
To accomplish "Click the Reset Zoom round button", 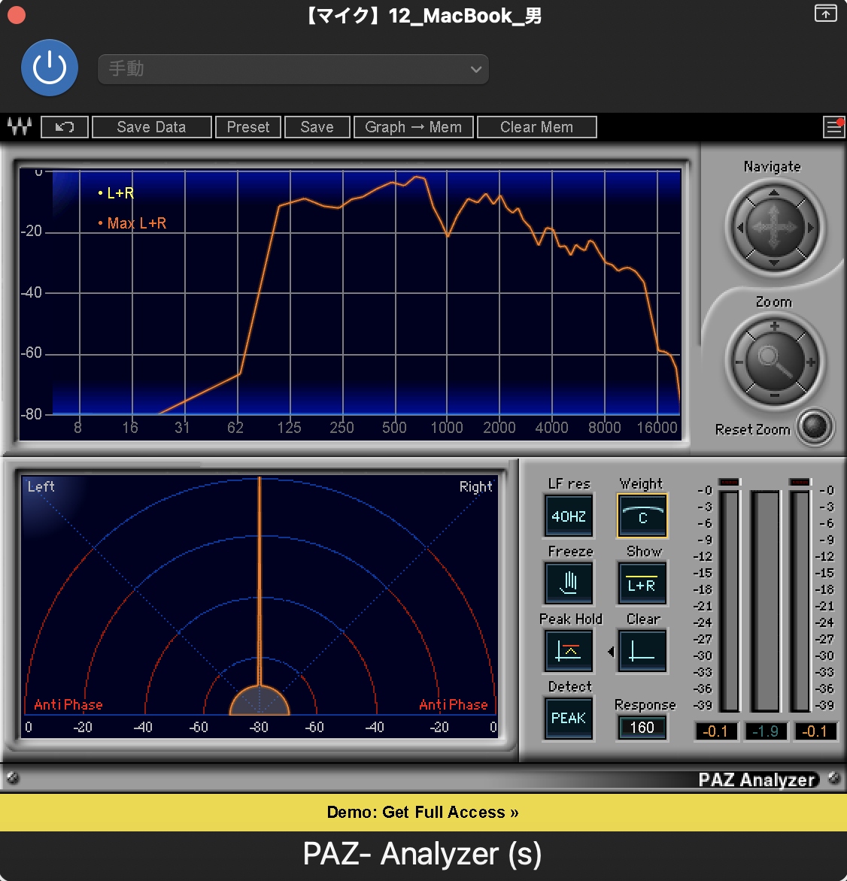I will point(815,427).
